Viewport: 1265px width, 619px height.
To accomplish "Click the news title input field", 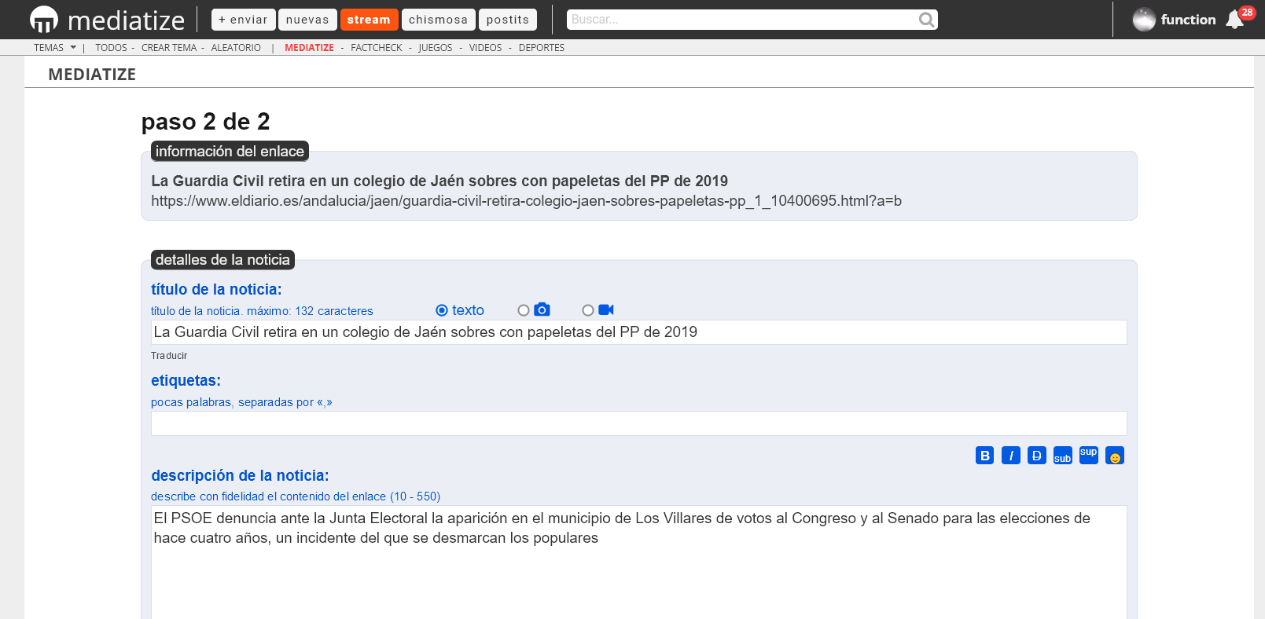I will tap(638, 332).
